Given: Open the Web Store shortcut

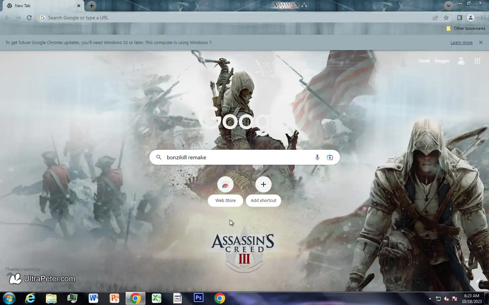Looking at the screenshot, I should tap(225, 191).
